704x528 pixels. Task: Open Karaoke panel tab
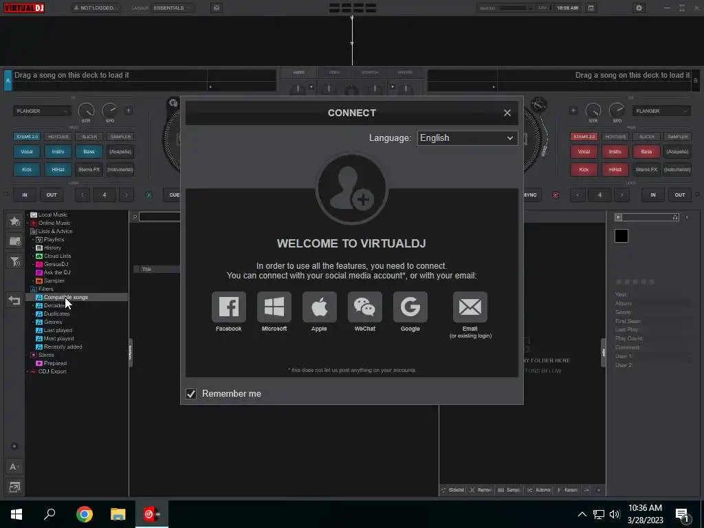pos(567,489)
